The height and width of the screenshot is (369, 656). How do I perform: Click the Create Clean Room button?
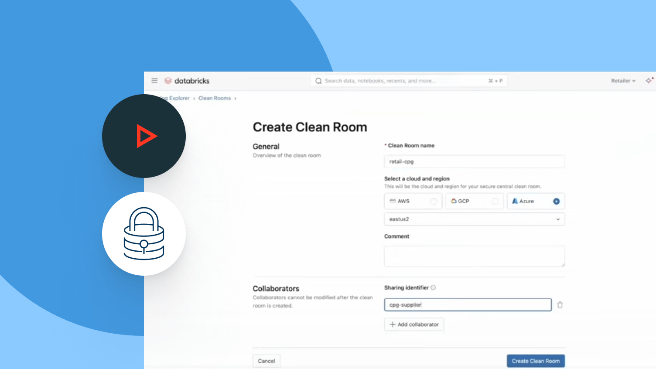(x=536, y=361)
